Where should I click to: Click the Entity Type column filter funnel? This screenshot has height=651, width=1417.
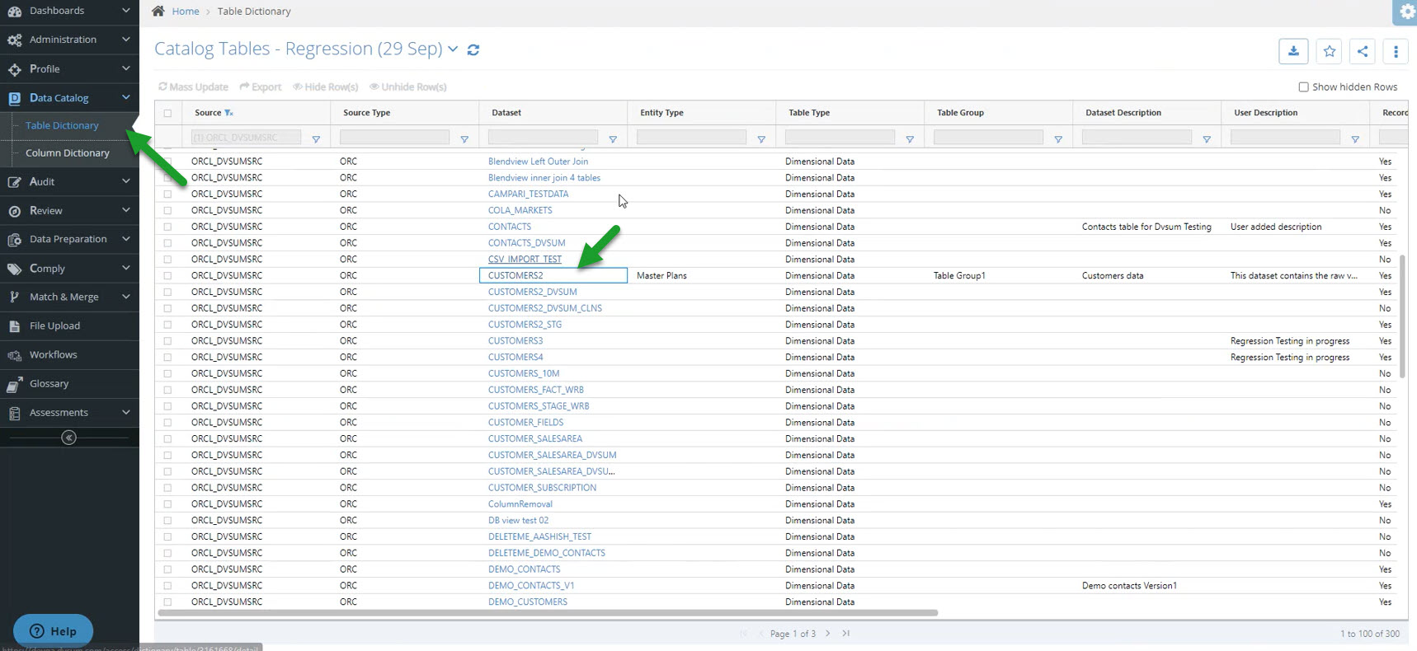pos(761,139)
